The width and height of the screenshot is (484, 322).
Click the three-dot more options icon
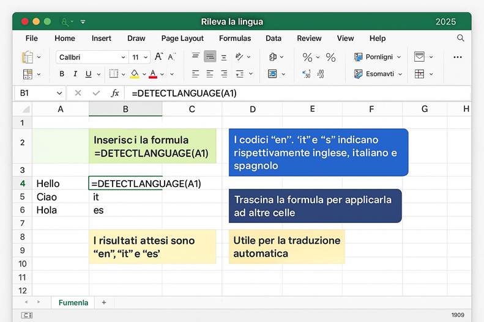click(458, 57)
